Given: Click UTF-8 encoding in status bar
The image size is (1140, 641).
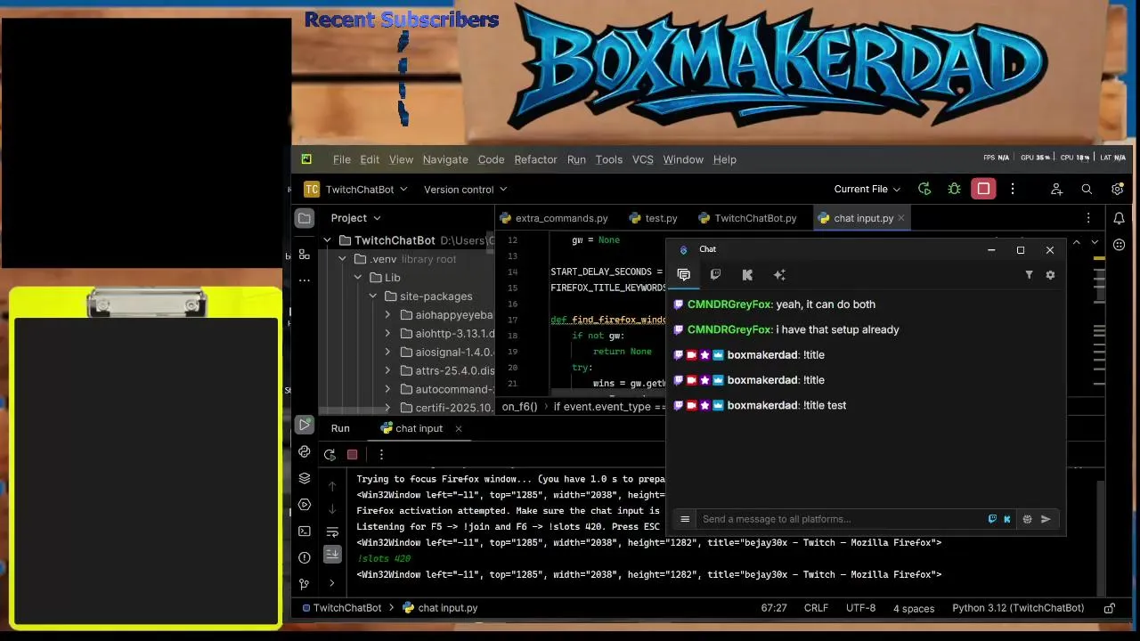Looking at the screenshot, I should point(860,608).
